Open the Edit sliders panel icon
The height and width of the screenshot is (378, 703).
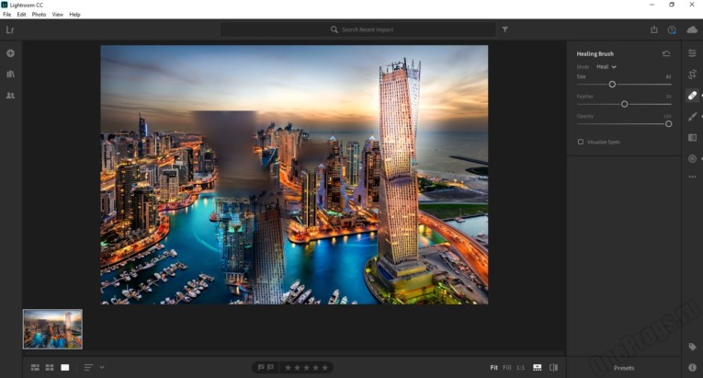click(692, 53)
